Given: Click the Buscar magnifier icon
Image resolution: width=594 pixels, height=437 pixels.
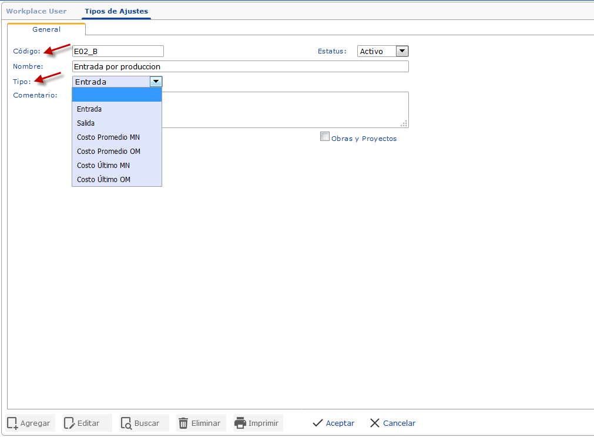Looking at the screenshot, I should pyautogui.click(x=126, y=423).
